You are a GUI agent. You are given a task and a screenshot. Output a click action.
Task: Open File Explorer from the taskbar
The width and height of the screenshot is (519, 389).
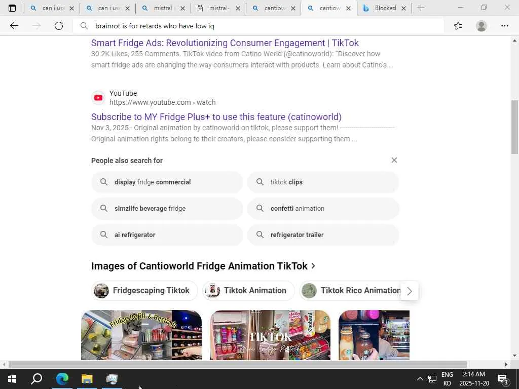[87, 379]
